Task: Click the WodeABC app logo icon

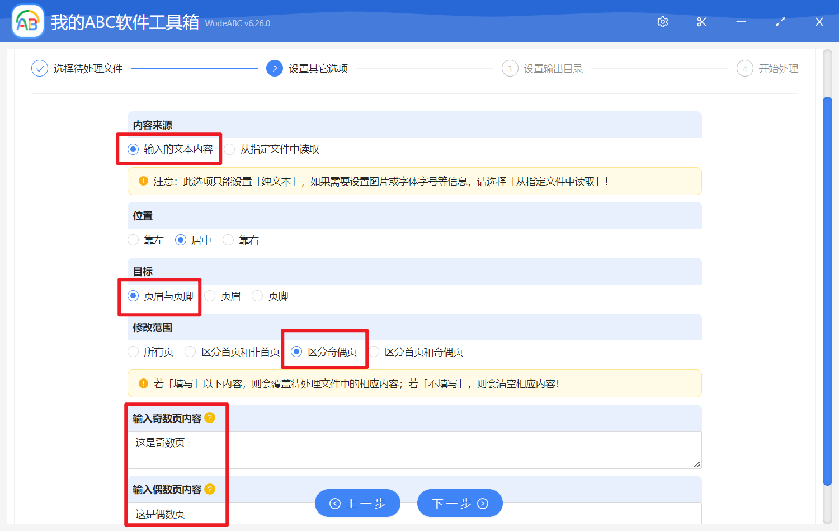Action: tap(28, 22)
